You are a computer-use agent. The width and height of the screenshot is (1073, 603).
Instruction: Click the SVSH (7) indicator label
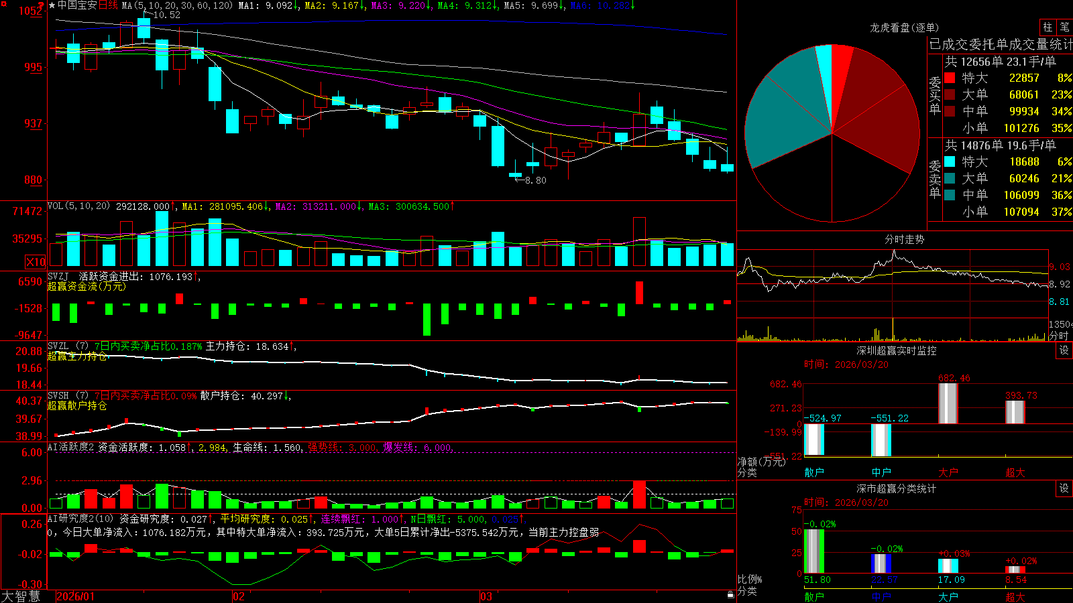[68, 396]
